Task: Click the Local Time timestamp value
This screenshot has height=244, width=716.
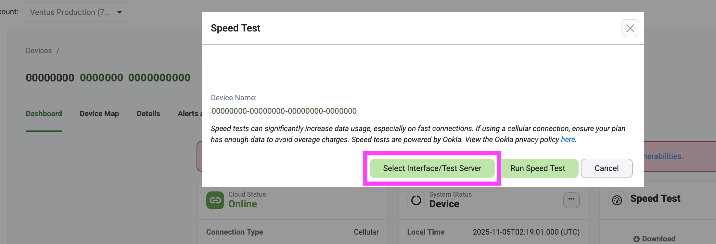Action: point(526,232)
